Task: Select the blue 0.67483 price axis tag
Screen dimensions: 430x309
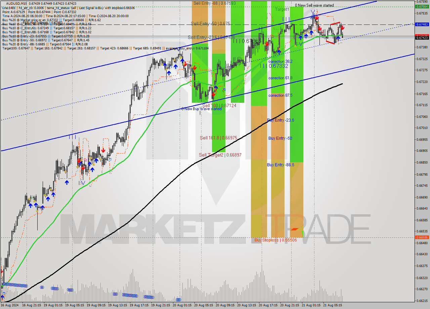Action: click(x=422, y=24)
